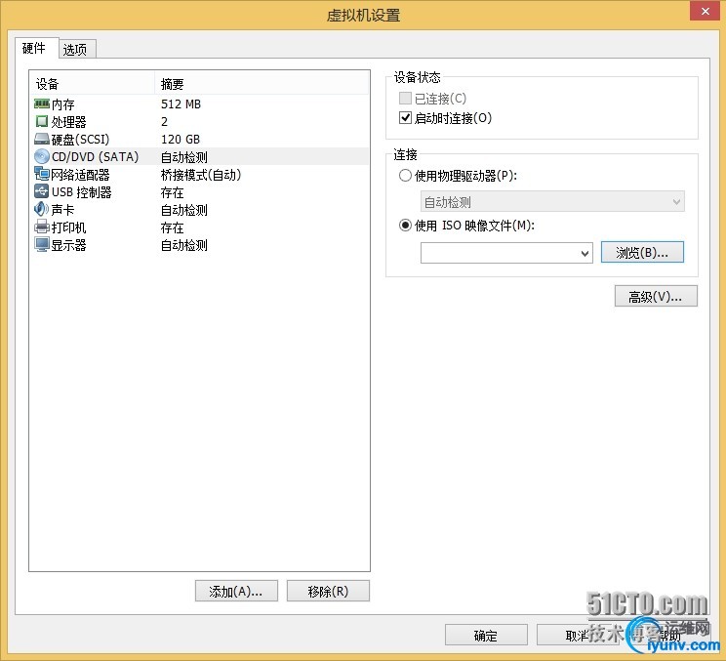Switch to the 硬件 hardware tab
The image size is (726, 661).
35,48
